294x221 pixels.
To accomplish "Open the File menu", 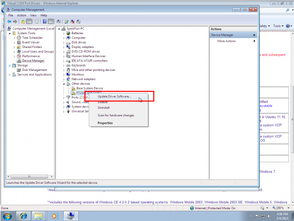I will [x=11, y=15].
